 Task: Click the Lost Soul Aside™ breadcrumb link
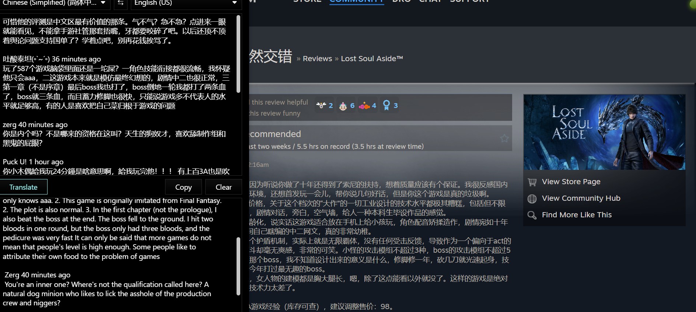[x=372, y=59]
